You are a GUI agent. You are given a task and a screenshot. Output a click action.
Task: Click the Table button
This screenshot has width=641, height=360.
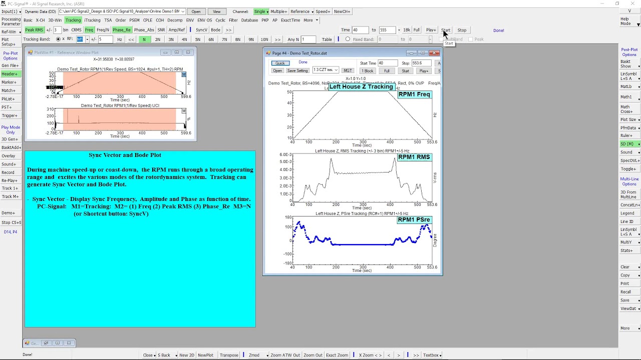[327, 39]
